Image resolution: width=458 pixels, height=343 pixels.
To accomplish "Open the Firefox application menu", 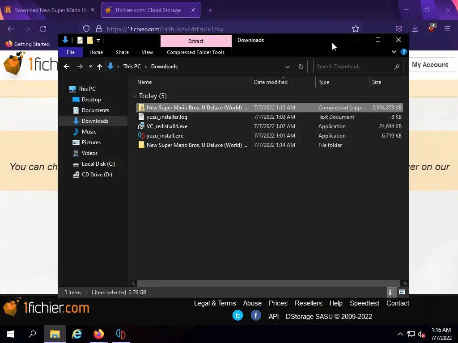I will tap(447, 29).
